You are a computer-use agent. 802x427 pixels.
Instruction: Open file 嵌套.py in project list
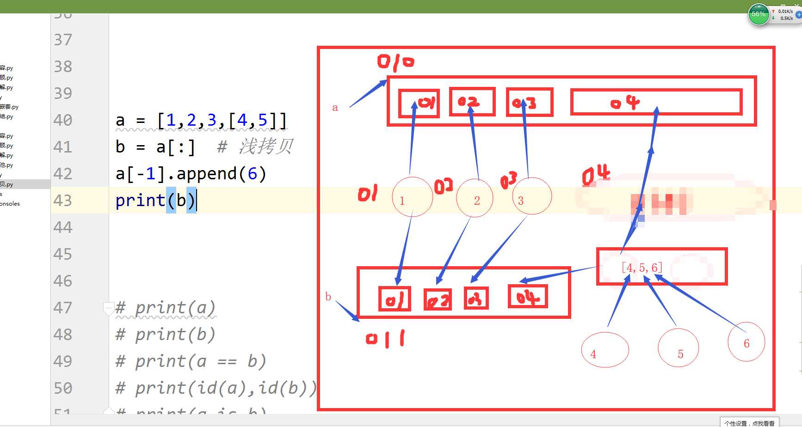coord(9,107)
